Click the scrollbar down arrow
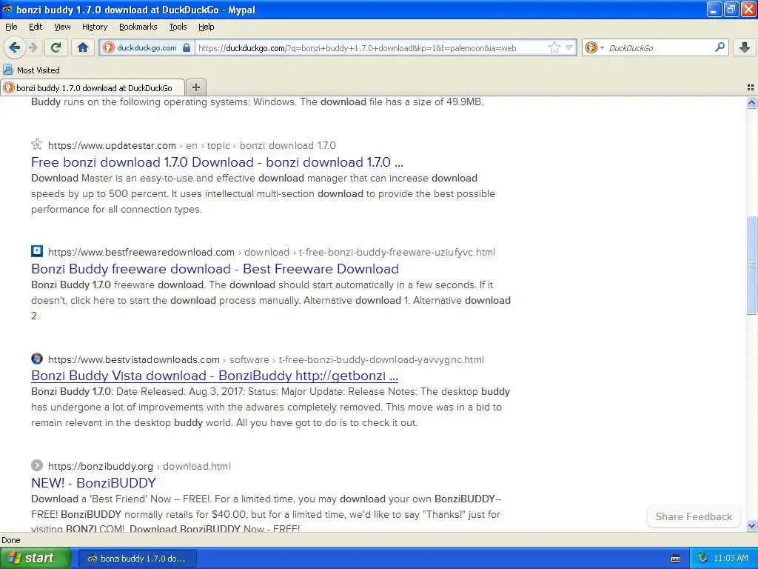This screenshot has width=758, height=569. click(751, 525)
